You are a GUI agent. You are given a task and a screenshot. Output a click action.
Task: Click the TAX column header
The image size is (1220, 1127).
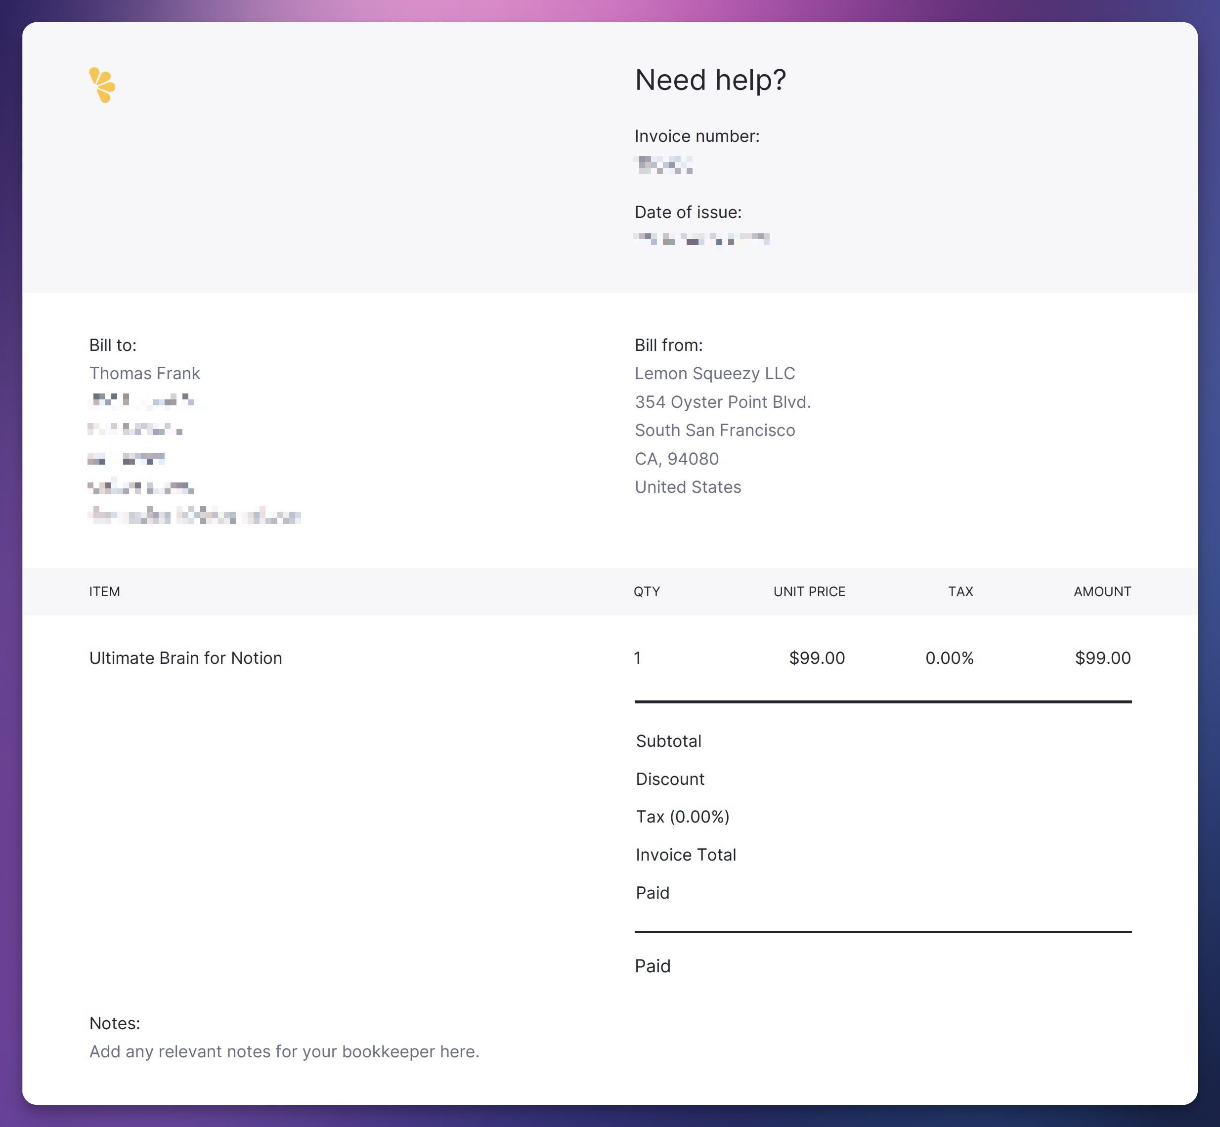pos(960,592)
